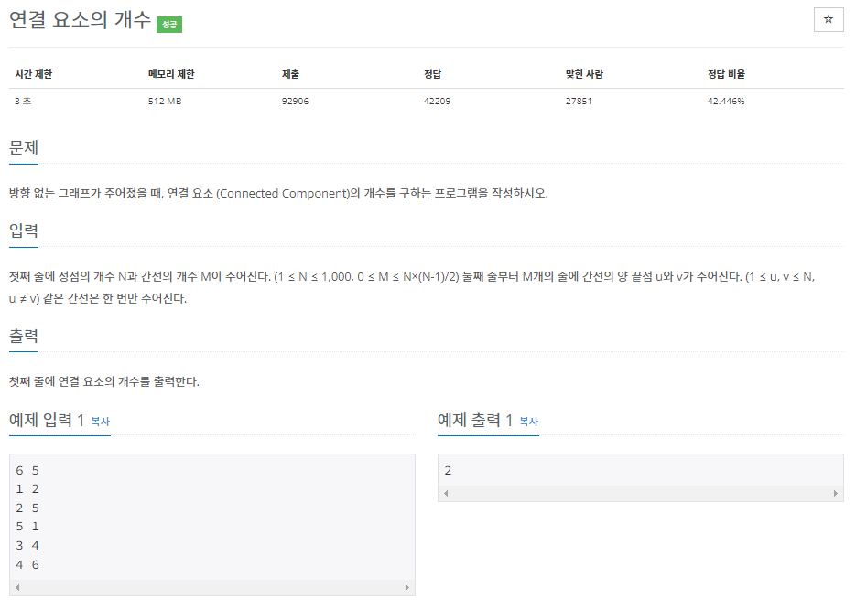
Task: Click the input line '5 1'
Action: (27, 527)
